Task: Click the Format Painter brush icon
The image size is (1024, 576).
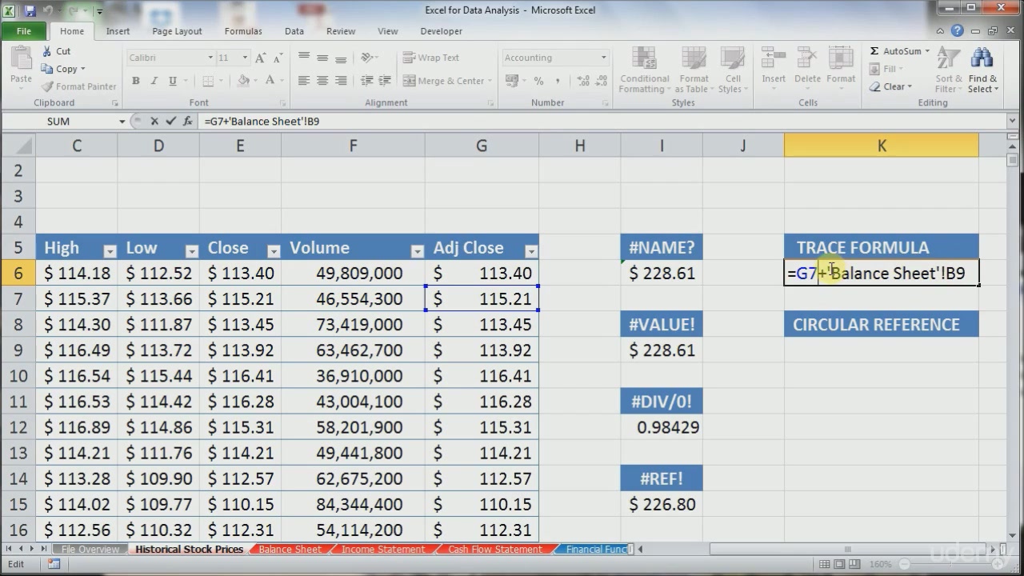Action: pyautogui.click(x=46, y=86)
